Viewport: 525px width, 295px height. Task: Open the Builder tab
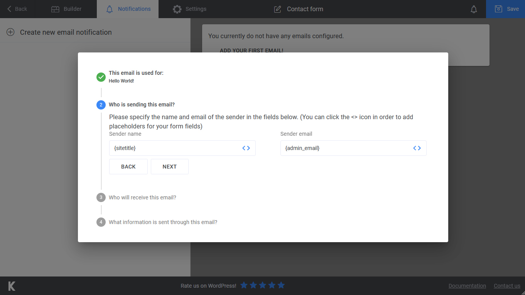coord(66,9)
